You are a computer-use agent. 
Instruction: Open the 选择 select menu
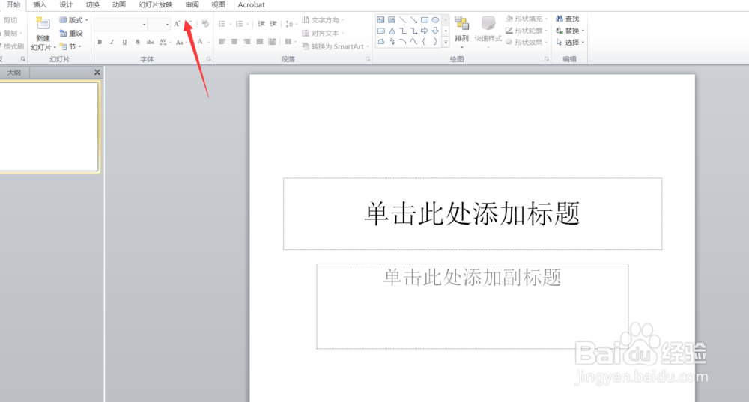pos(570,42)
